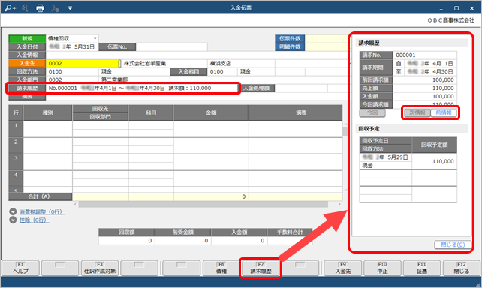Click the 回収方法 code field 0100

(72, 71)
